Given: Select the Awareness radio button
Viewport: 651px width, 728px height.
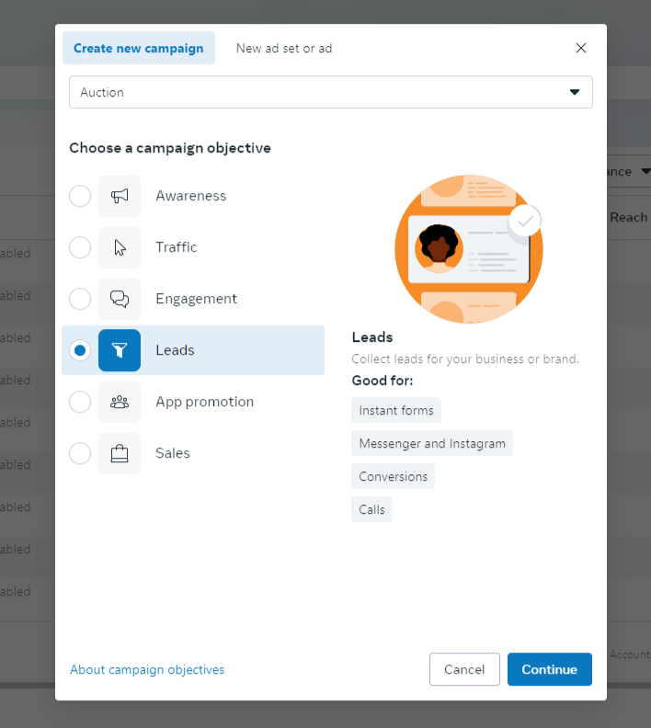Looking at the screenshot, I should [80, 196].
